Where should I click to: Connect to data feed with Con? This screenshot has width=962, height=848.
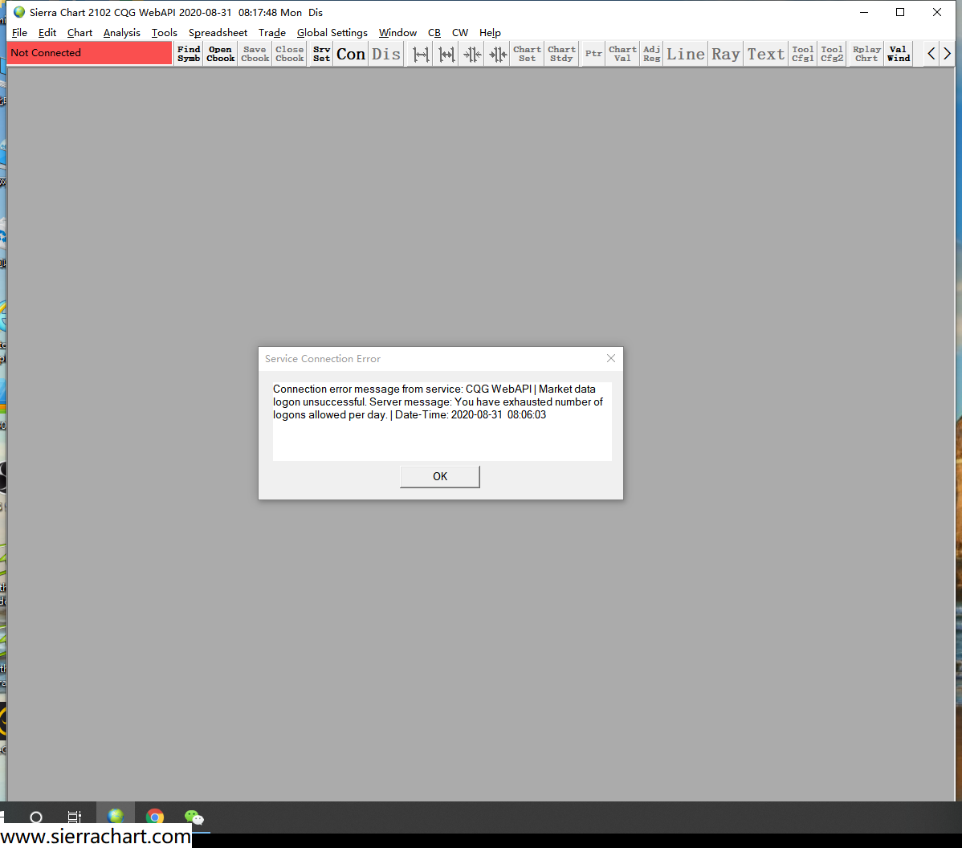351,54
